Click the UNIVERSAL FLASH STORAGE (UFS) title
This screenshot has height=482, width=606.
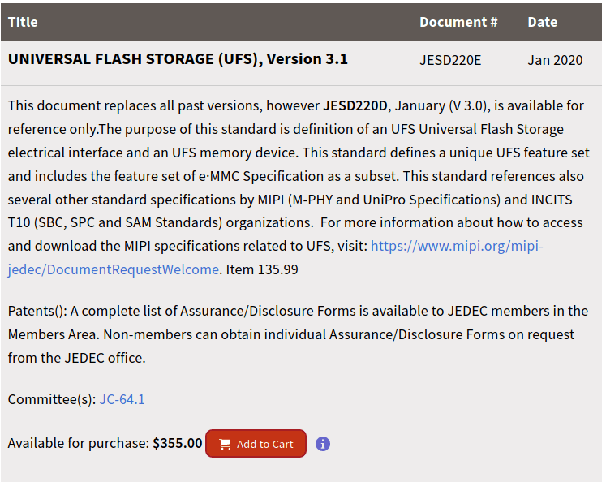(x=178, y=59)
